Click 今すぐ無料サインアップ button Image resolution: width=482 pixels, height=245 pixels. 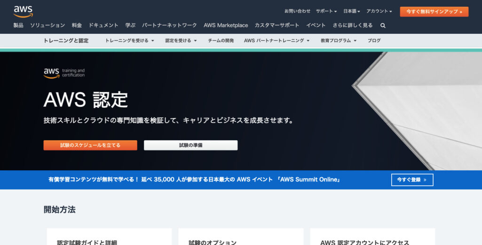coord(434,12)
